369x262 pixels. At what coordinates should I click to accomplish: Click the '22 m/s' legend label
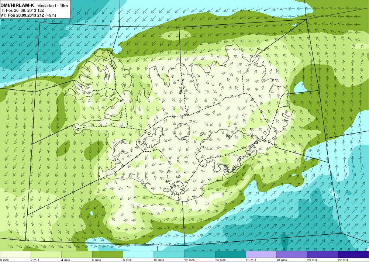pyautogui.click(x=343, y=260)
